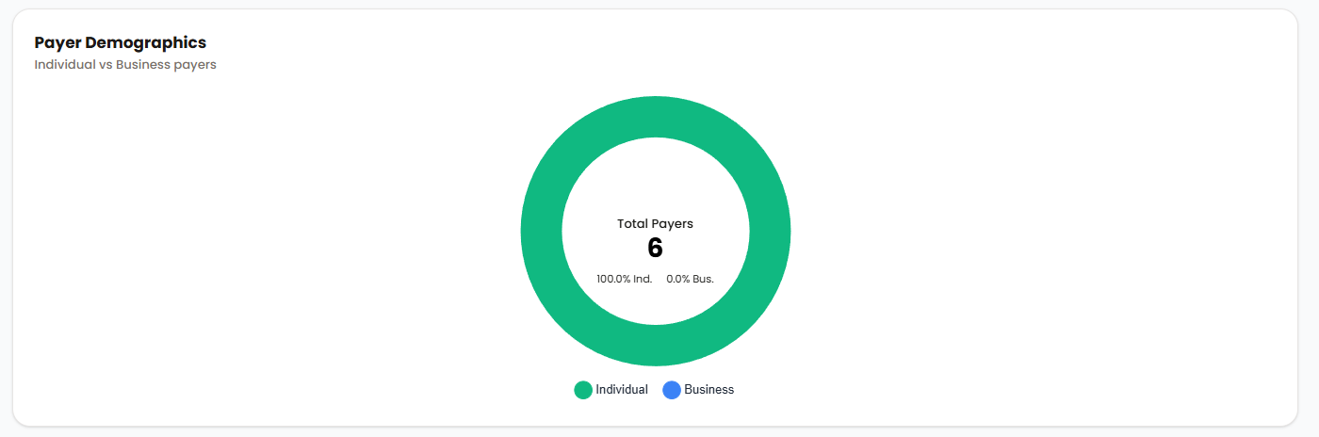Click the word "Individual" in the subtitle

point(65,65)
